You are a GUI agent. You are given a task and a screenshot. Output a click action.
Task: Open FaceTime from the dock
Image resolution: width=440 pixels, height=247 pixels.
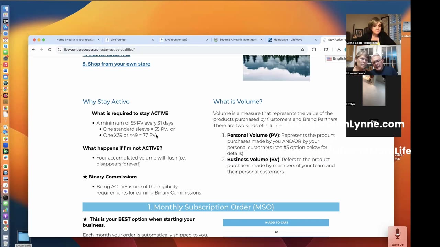pos(5,52)
